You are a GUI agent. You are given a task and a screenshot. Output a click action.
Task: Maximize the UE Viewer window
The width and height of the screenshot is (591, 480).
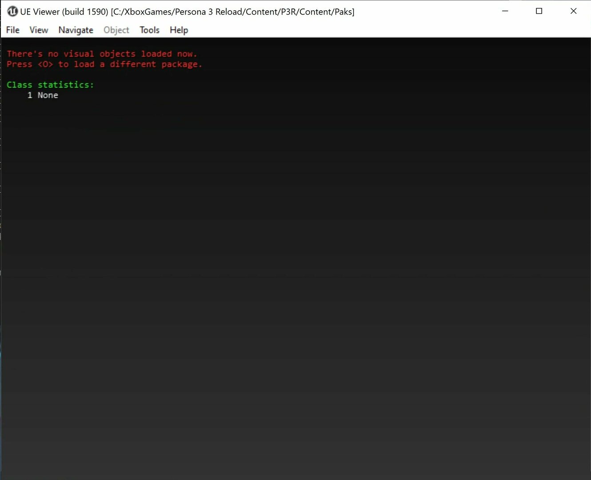pyautogui.click(x=539, y=11)
